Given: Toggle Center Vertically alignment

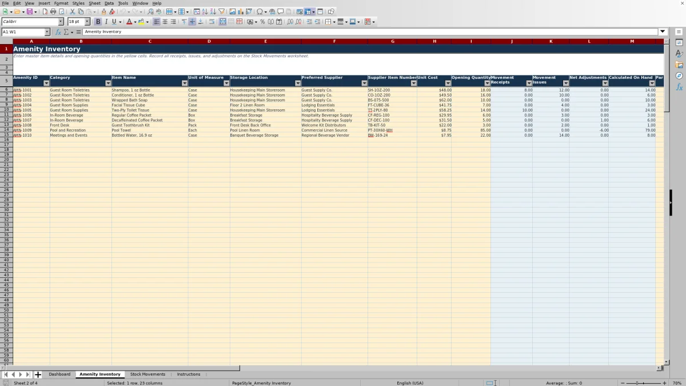Looking at the screenshot, I should pyautogui.click(x=192, y=22).
